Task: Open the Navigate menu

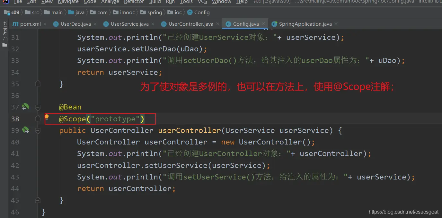Action: pyautogui.click(x=68, y=2)
